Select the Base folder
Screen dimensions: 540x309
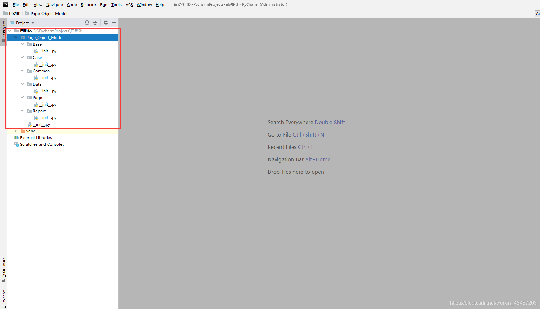pos(37,44)
